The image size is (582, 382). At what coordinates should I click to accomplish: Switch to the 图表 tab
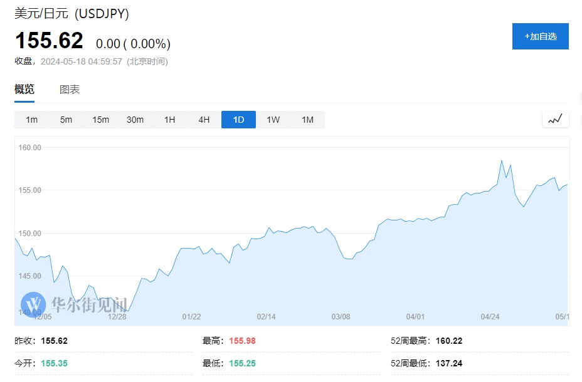click(70, 90)
